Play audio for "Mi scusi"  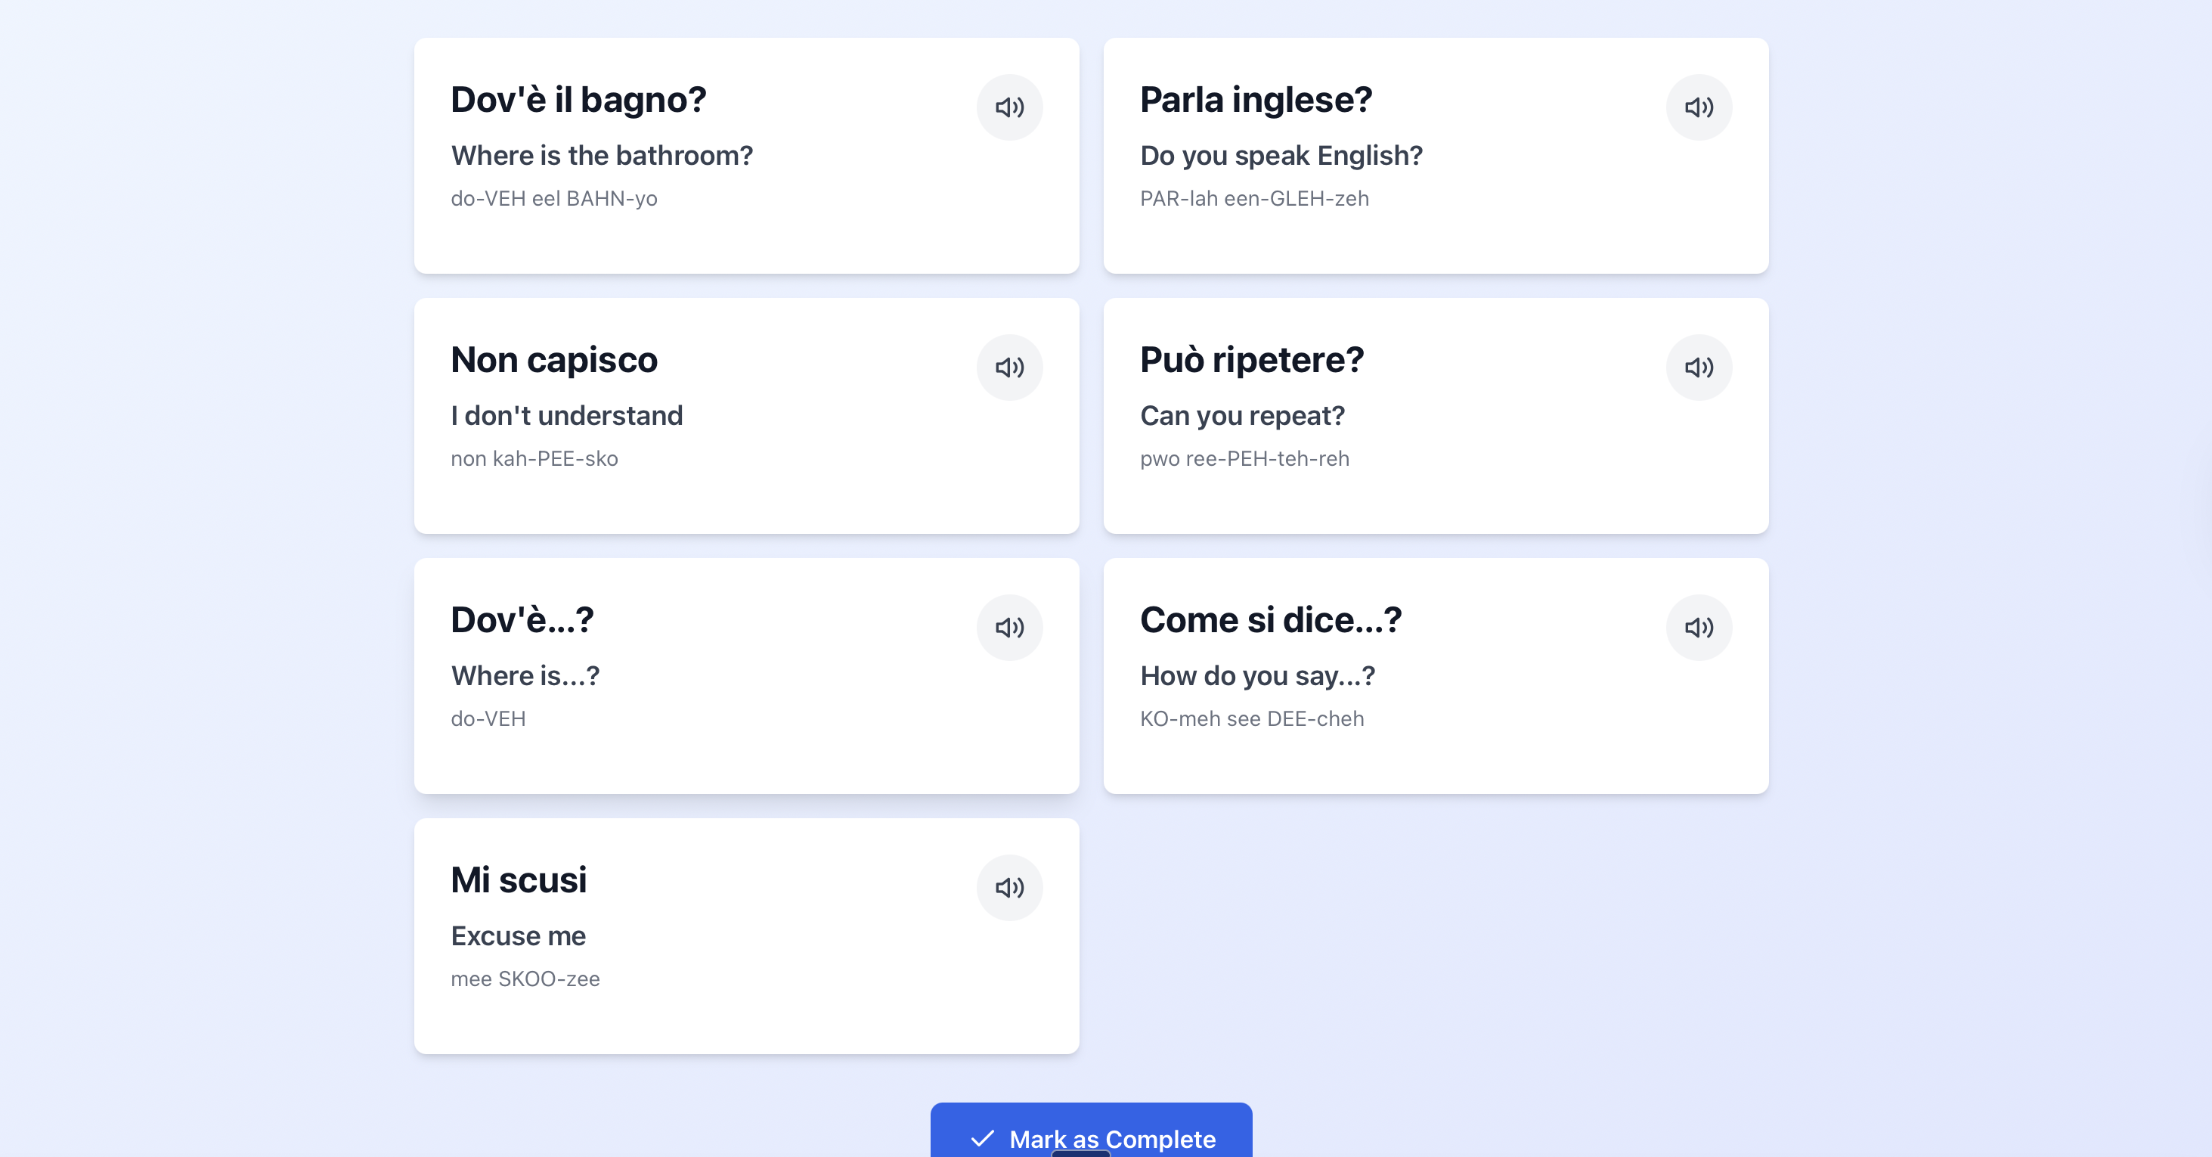(x=1009, y=888)
